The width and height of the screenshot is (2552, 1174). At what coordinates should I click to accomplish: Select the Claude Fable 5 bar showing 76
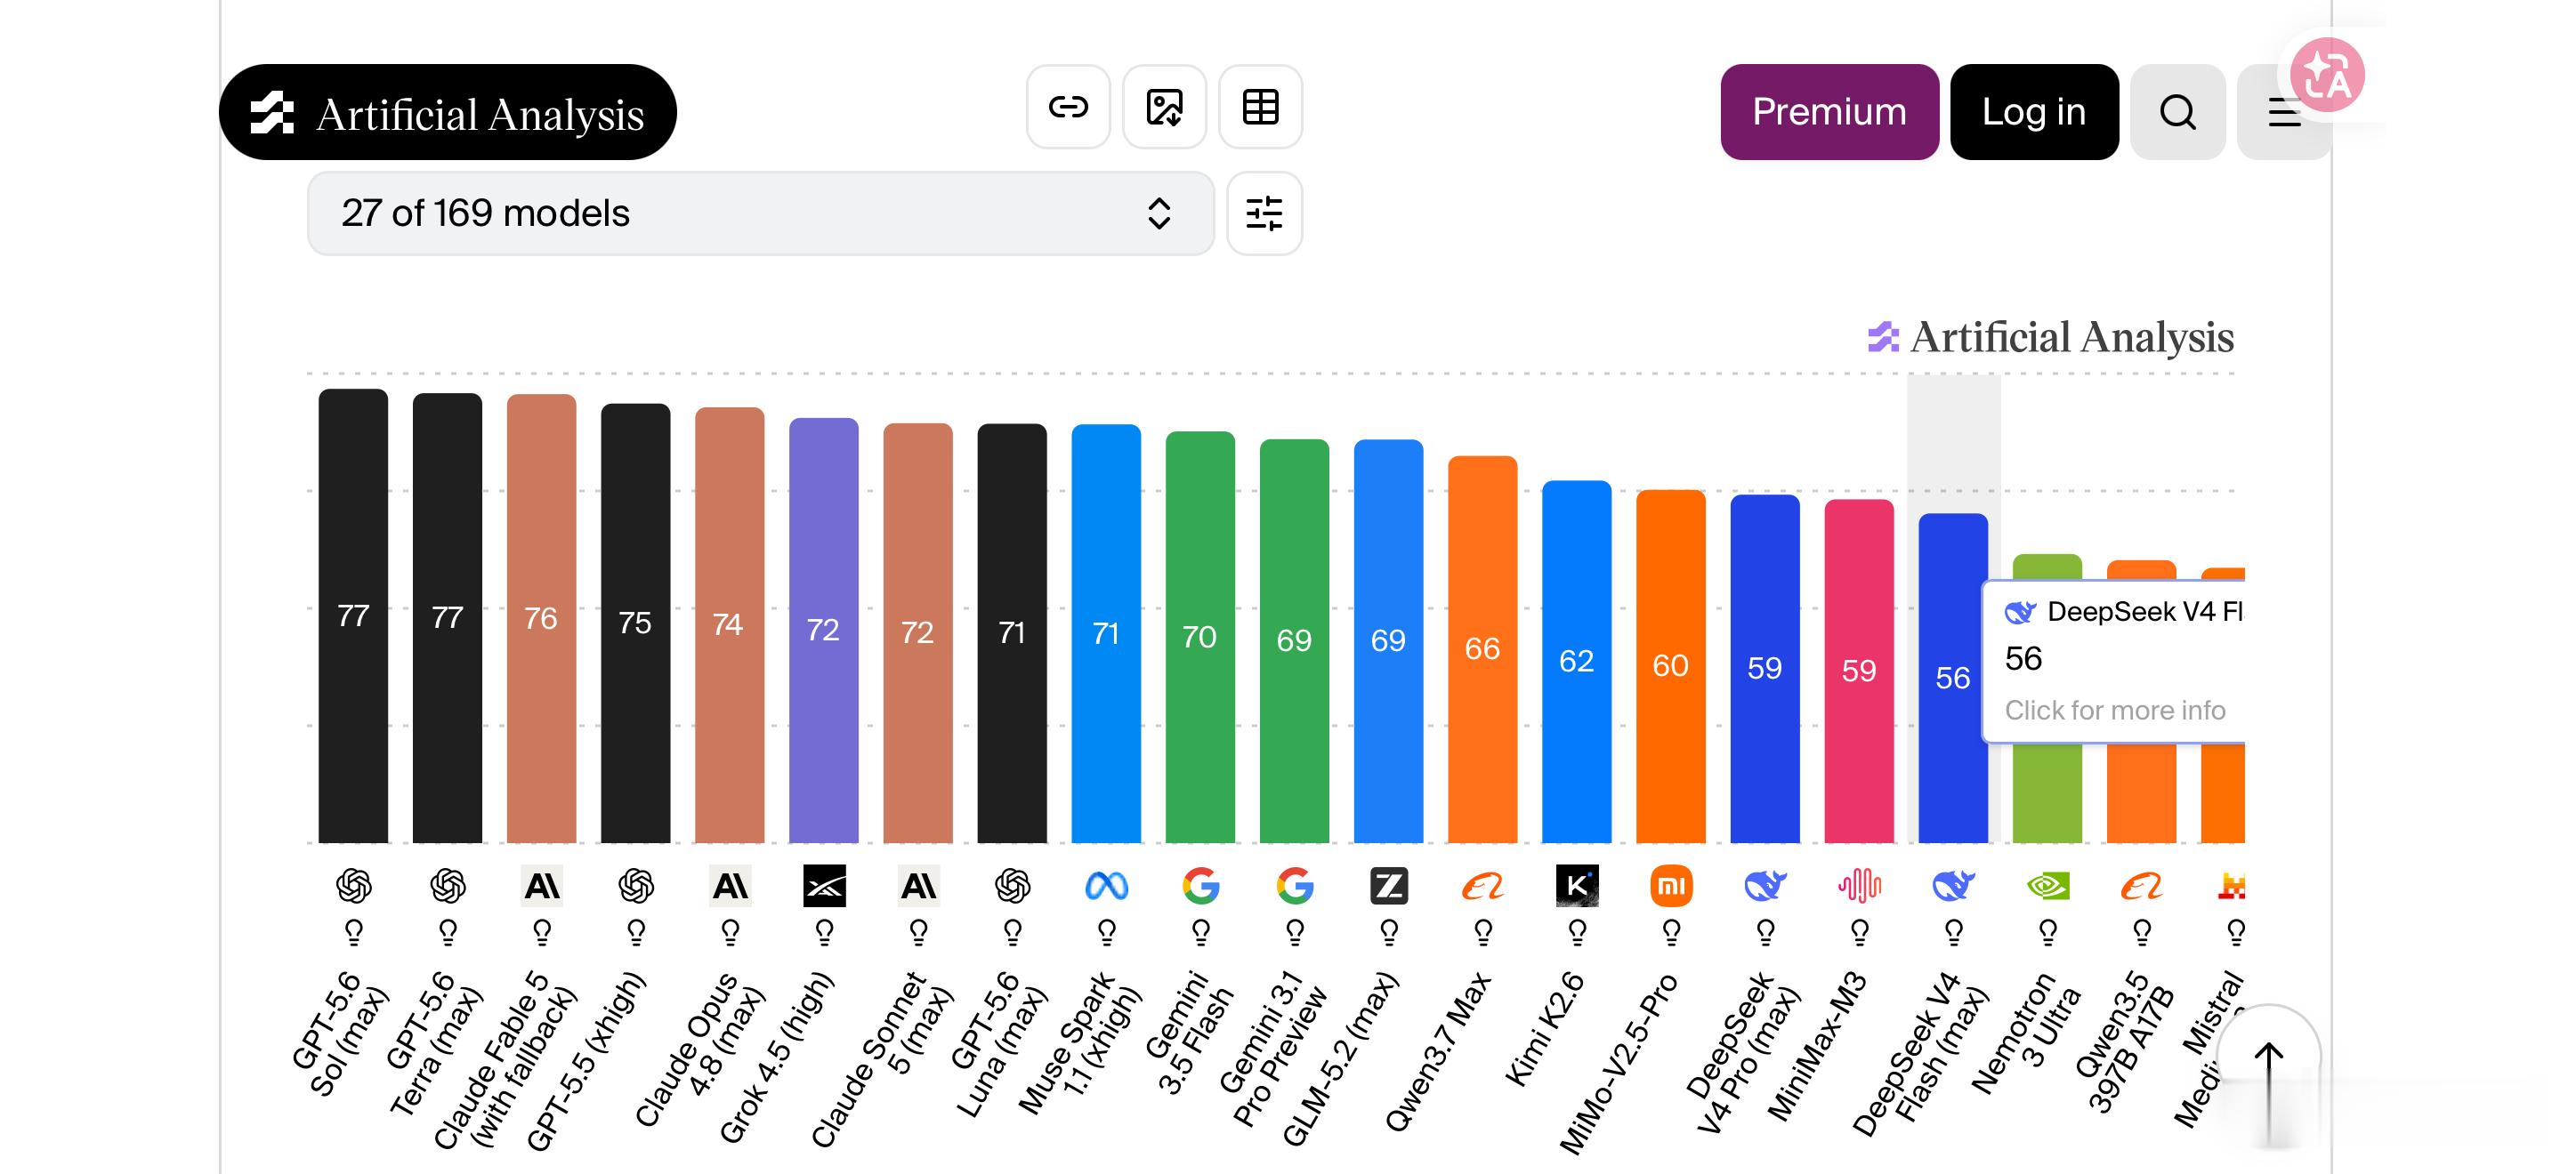pos(541,619)
